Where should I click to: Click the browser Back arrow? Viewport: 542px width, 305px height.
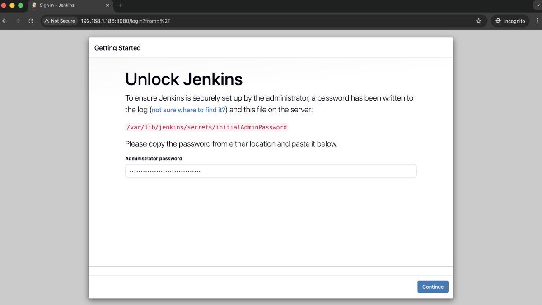tap(5, 21)
